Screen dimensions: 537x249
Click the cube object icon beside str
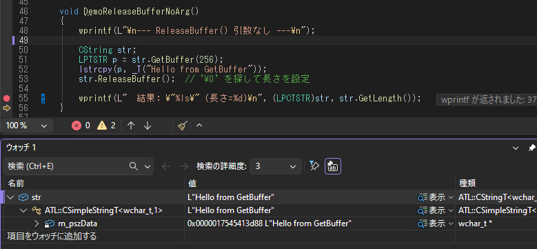23,197
